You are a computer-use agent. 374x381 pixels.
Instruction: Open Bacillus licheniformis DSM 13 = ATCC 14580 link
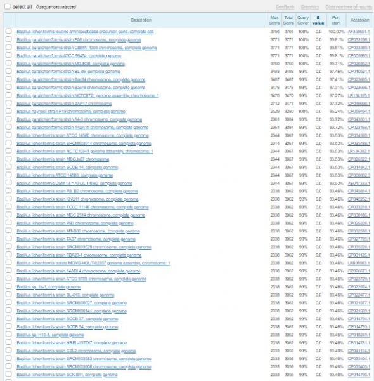point(74,184)
